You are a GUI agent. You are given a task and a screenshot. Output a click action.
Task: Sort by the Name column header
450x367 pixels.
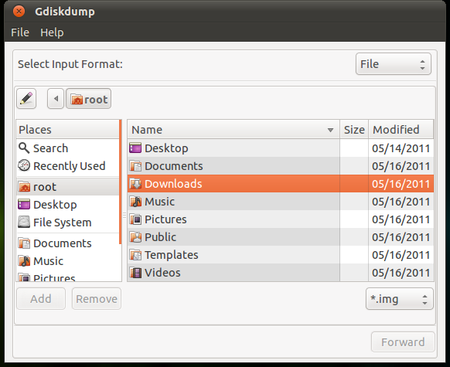234,130
